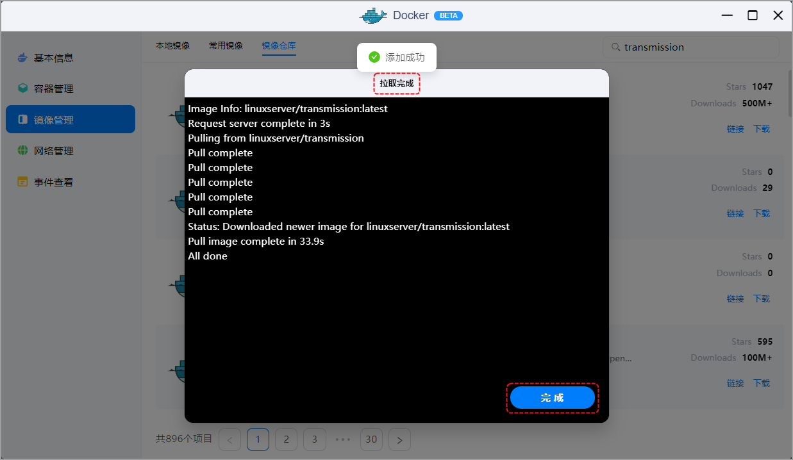Viewport: 793px width, 460px height.
Task: Click the 完成 button in the pull dialog
Action: coord(552,397)
